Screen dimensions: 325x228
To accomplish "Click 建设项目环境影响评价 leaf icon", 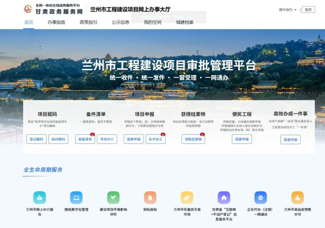I will [x=113, y=197].
